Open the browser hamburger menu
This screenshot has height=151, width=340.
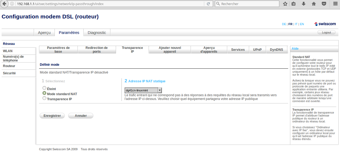(335, 4)
